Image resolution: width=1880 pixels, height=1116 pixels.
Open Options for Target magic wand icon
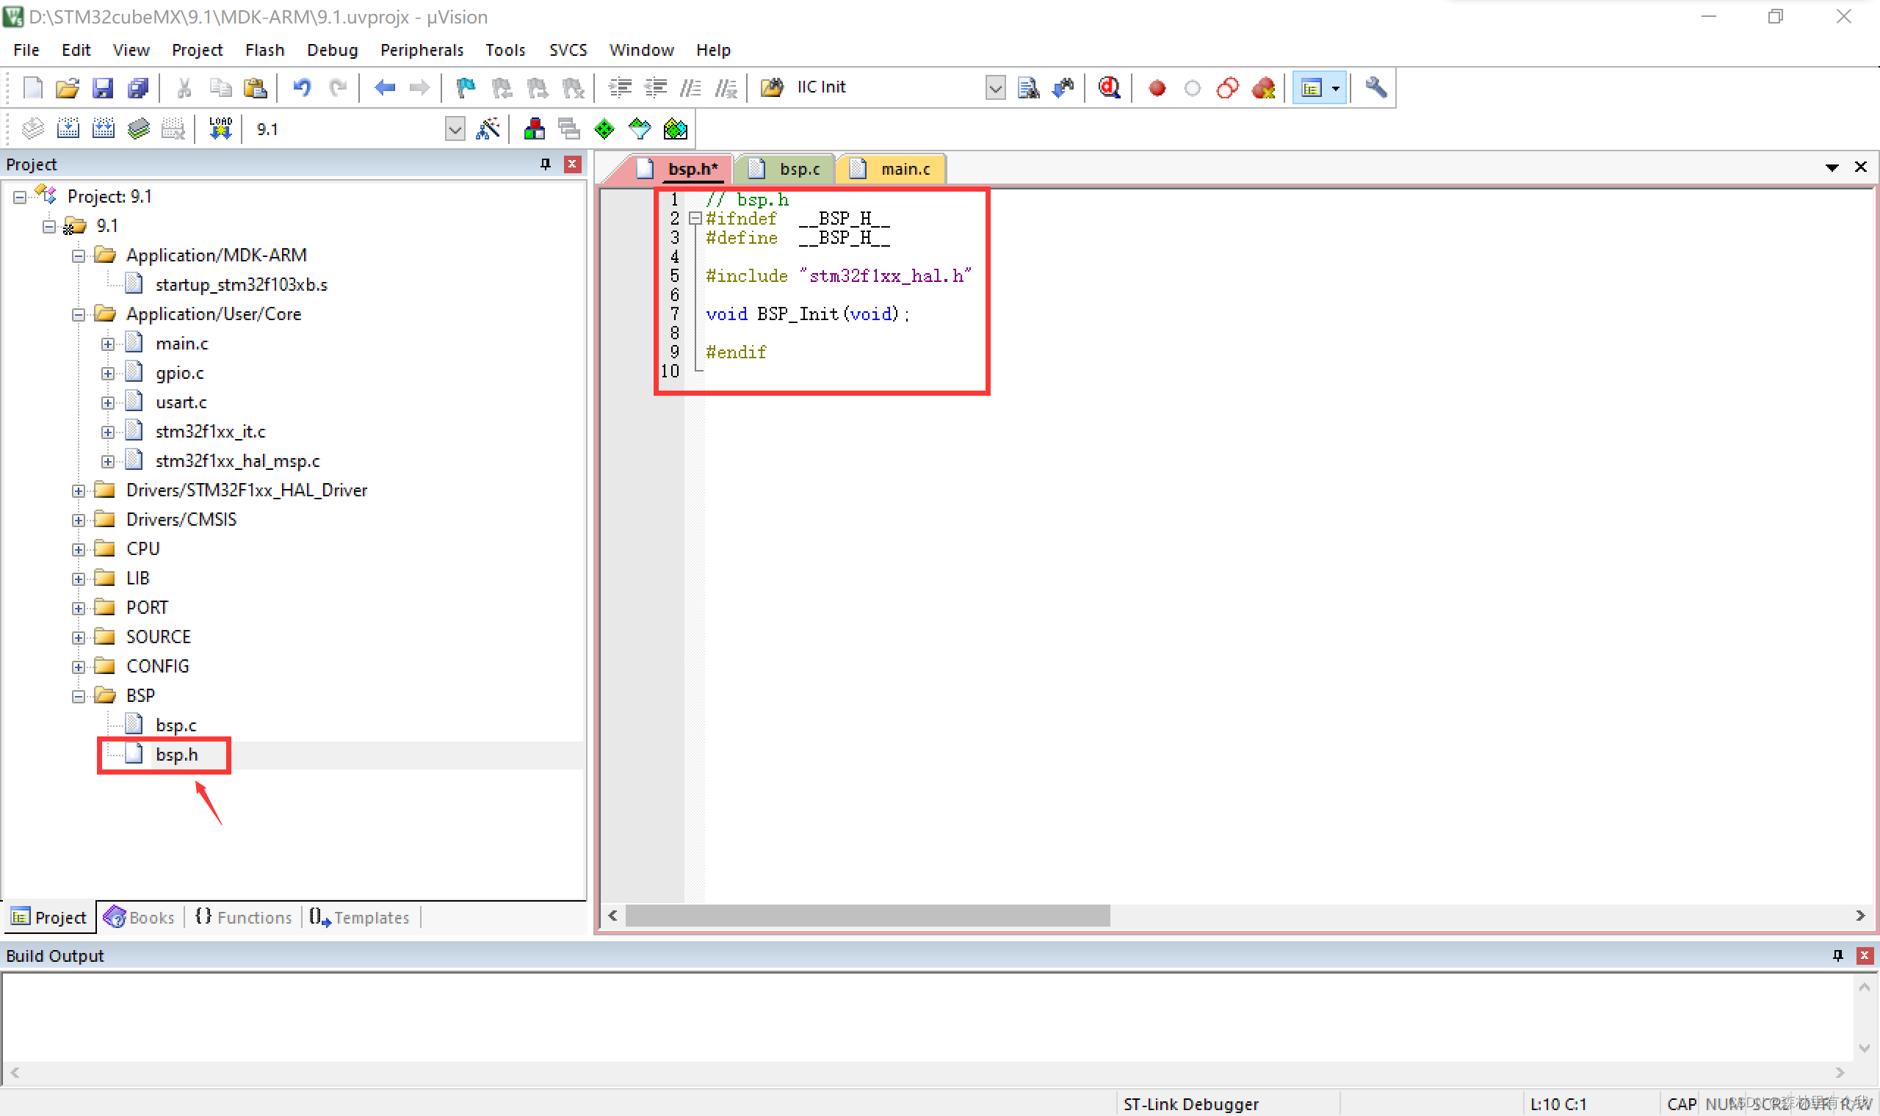pyautogui.click(x=488, y=129)
